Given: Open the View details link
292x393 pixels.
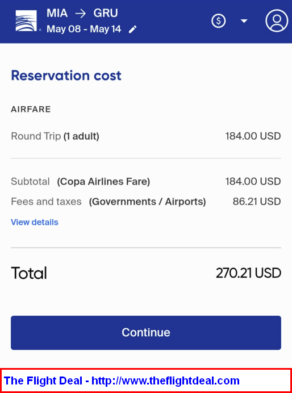Looking at the screenshot, I should [35, 222].
